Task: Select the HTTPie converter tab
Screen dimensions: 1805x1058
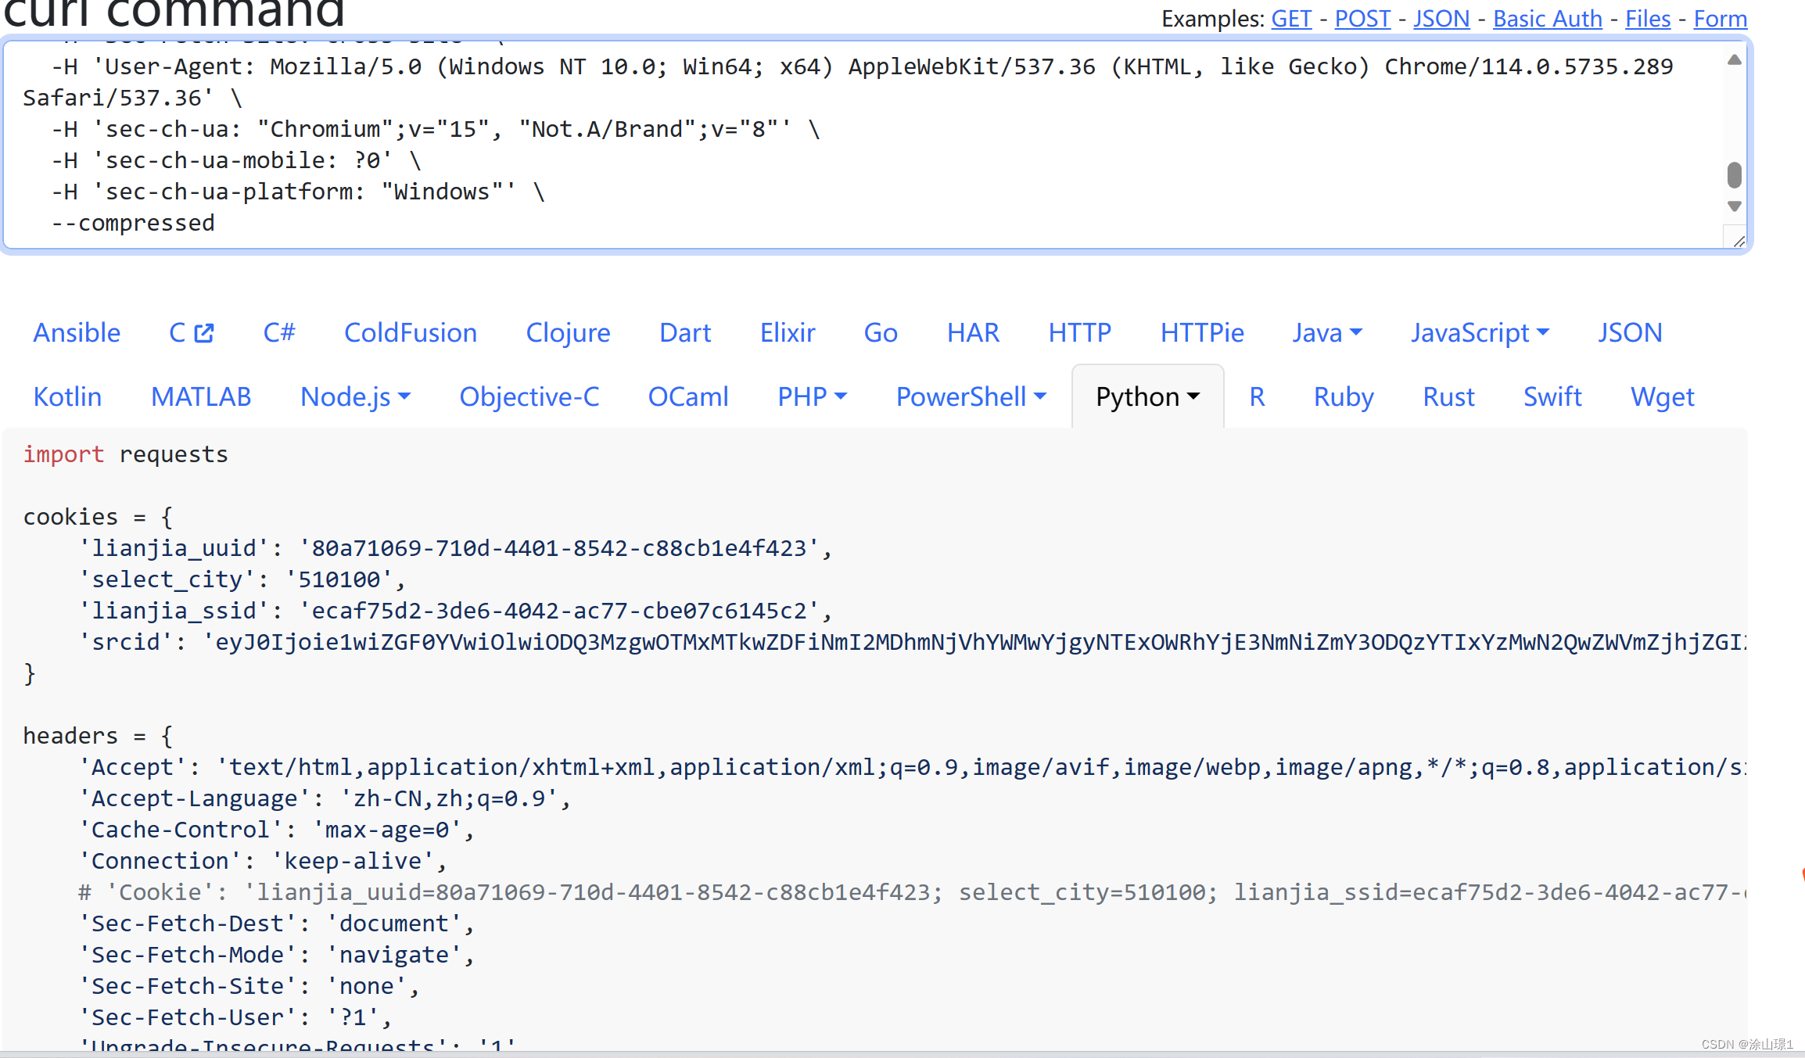Action: coord(1201,332)
